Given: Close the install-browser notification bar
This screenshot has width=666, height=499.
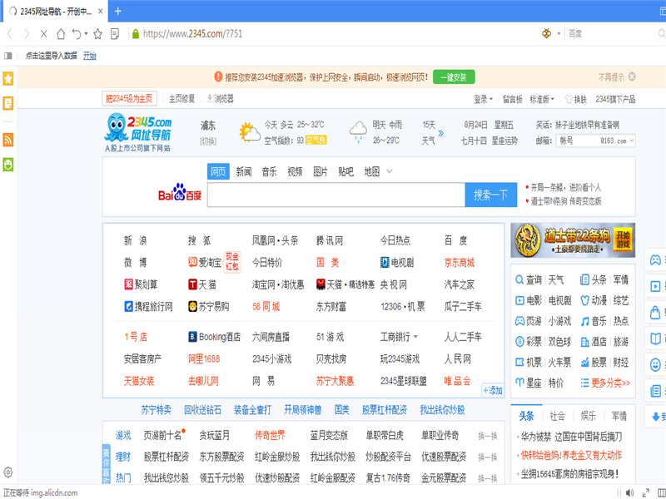Looking at the screenshot, I should pos(632,77).
